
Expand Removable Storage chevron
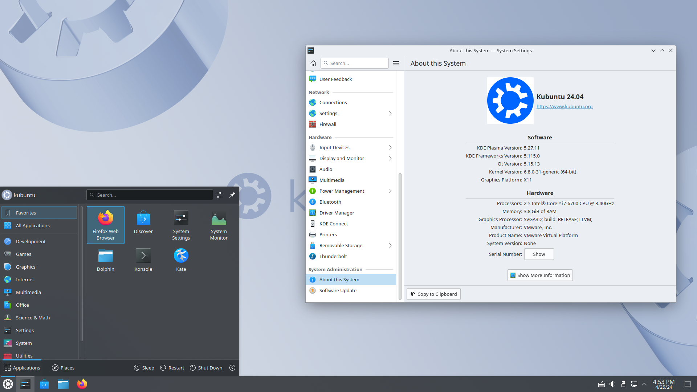click(390, 245)
